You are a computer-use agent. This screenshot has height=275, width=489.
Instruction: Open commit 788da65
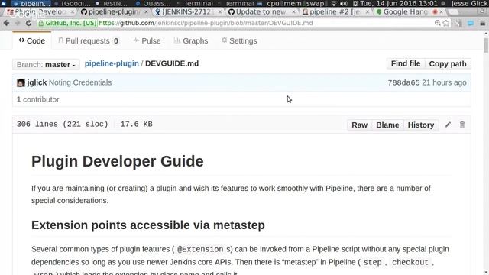point(403,82)
